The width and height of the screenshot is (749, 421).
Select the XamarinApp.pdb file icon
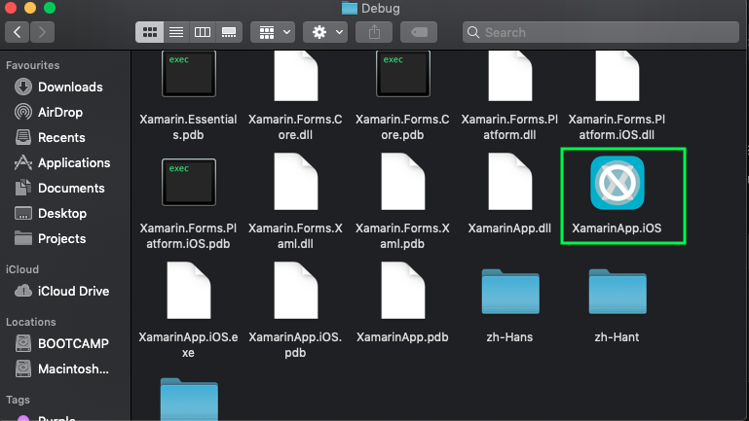(402, 291)
